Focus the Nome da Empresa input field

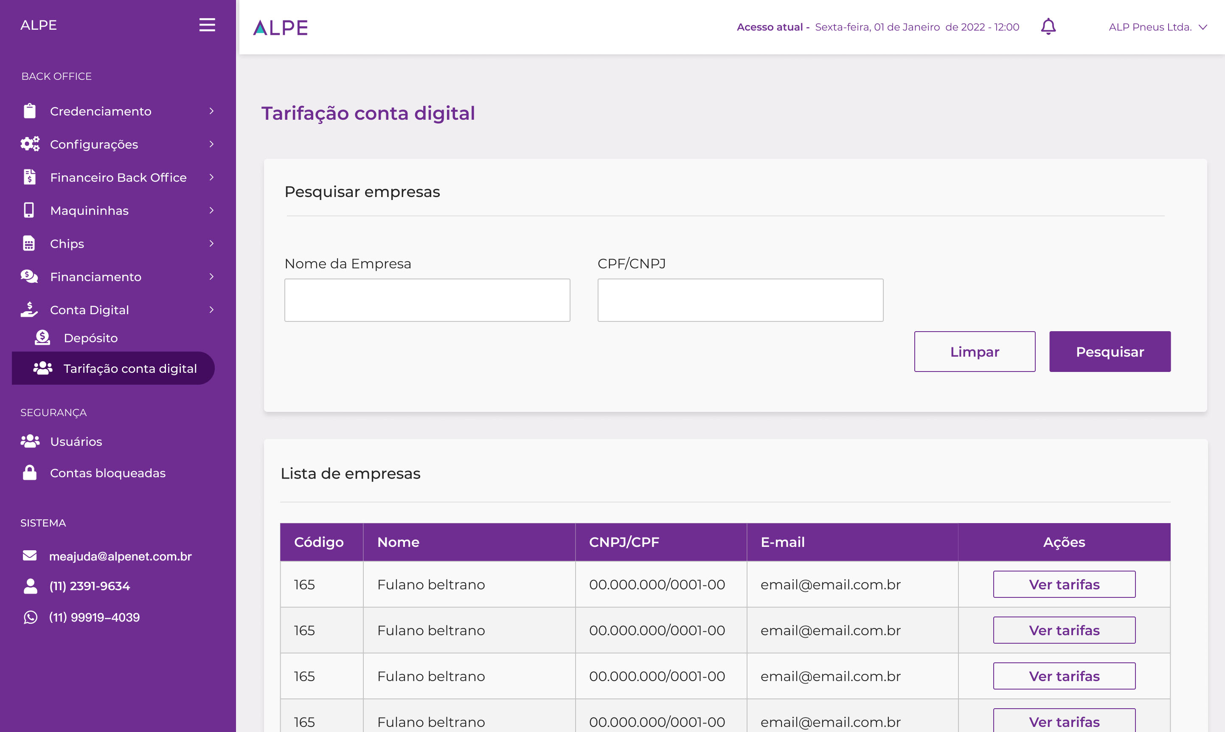tap(427, 300)
